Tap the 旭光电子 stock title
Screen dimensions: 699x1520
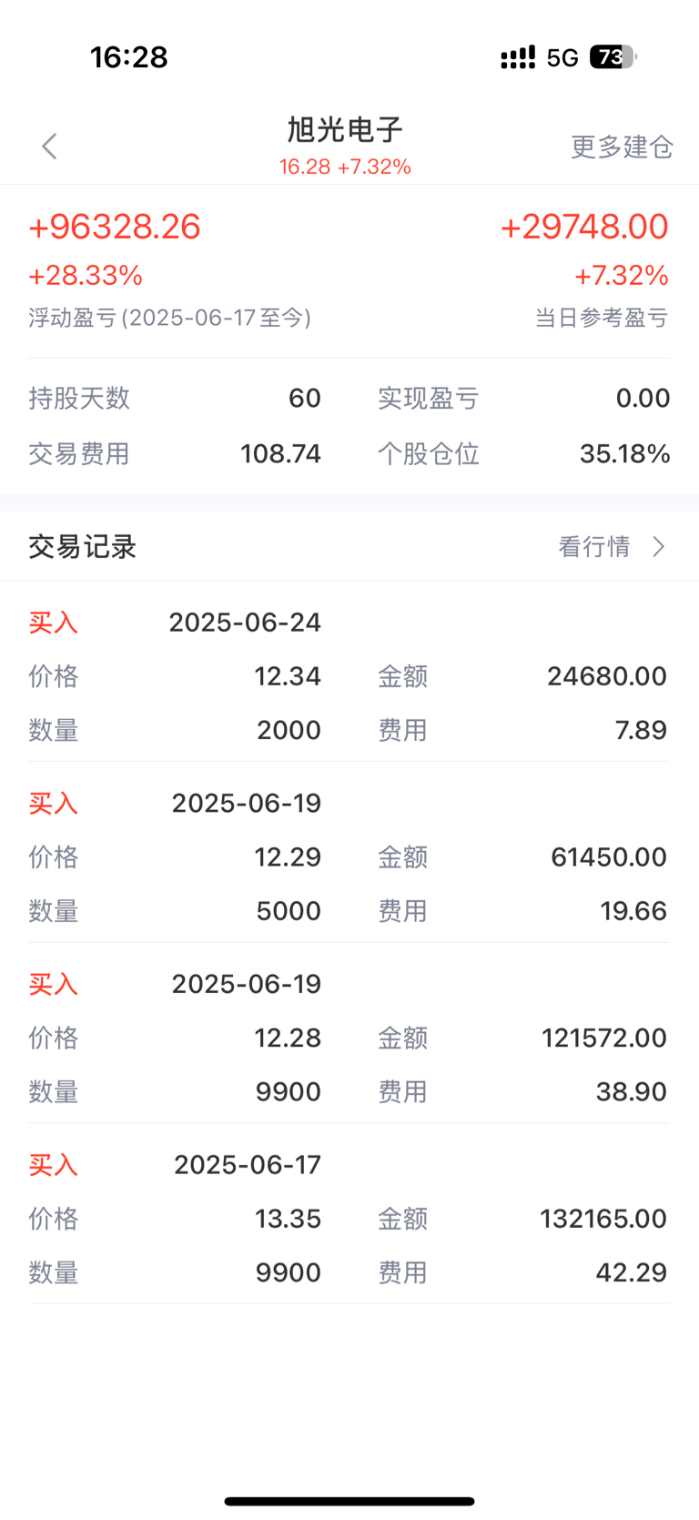coord(345,130)
